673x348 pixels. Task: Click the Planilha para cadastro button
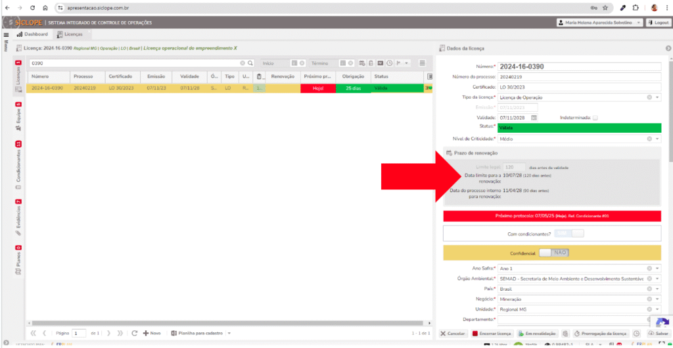coord(197,334)
